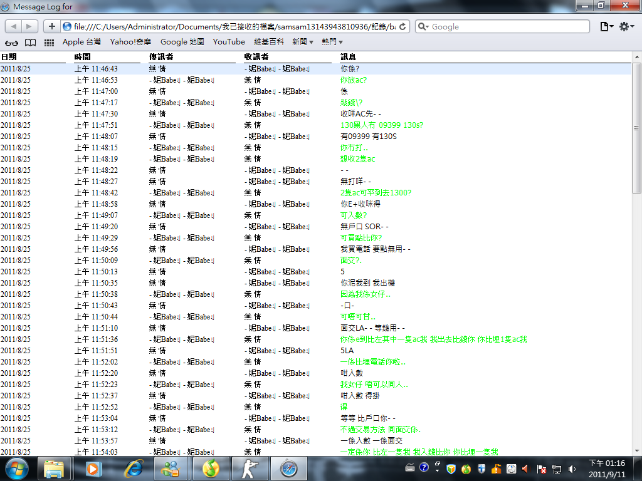Click the security shield tray icon

(451, 468)
